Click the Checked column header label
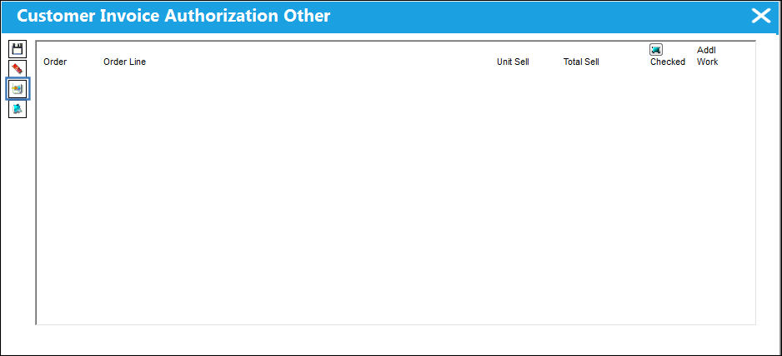 [668, 62]
